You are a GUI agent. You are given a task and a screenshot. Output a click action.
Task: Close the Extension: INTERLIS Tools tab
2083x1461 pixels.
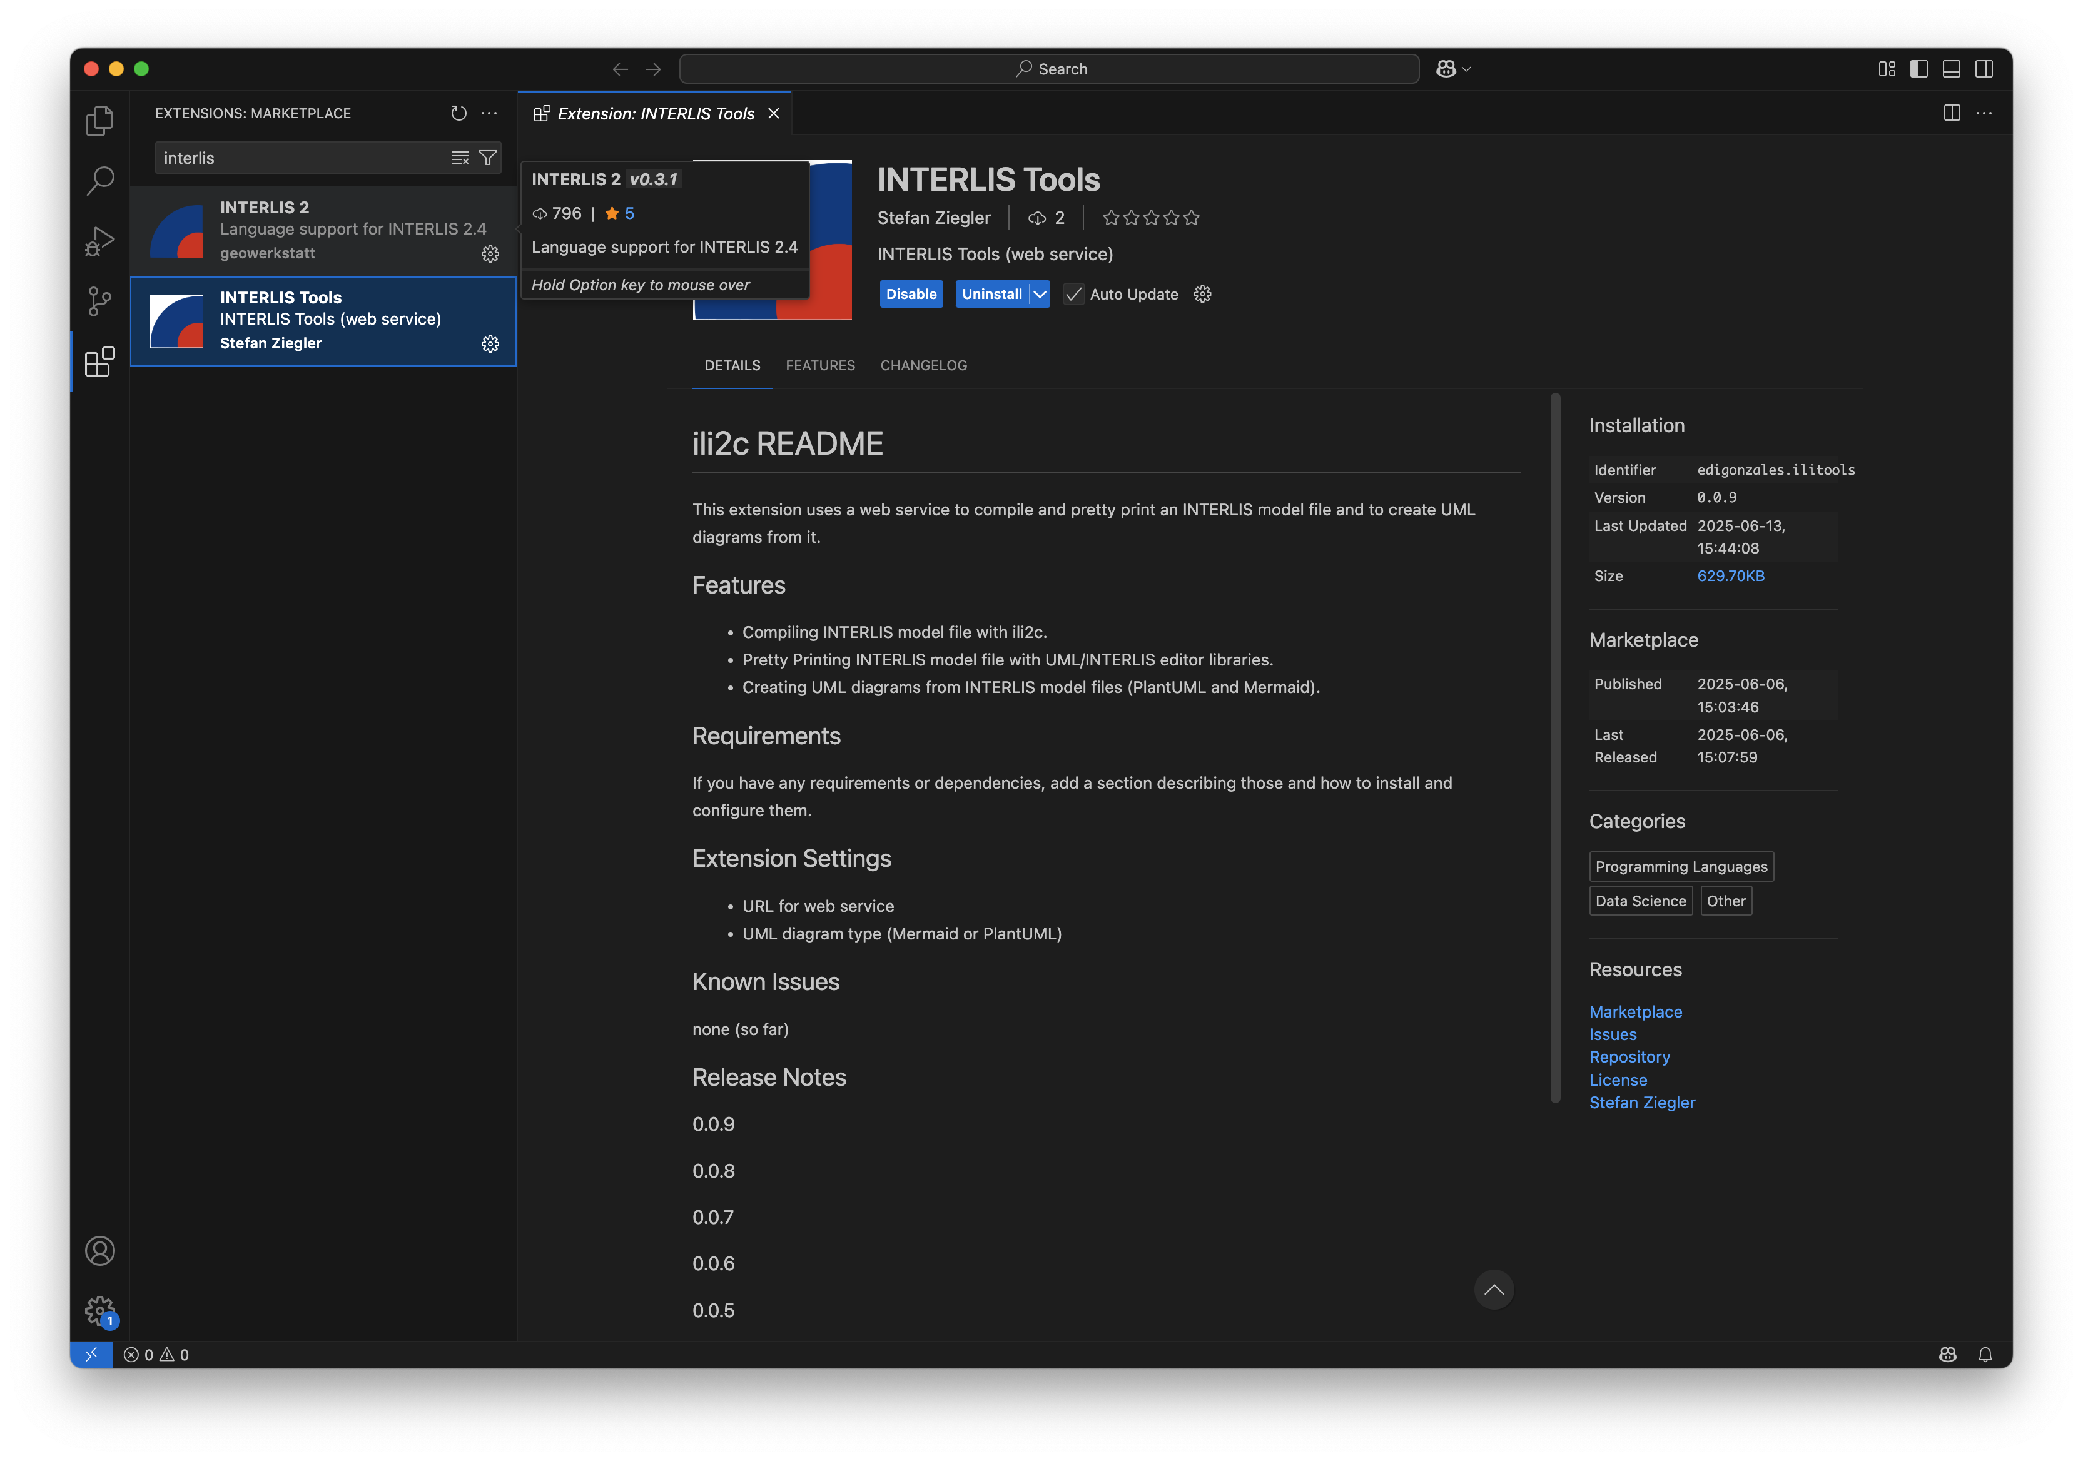774,113
